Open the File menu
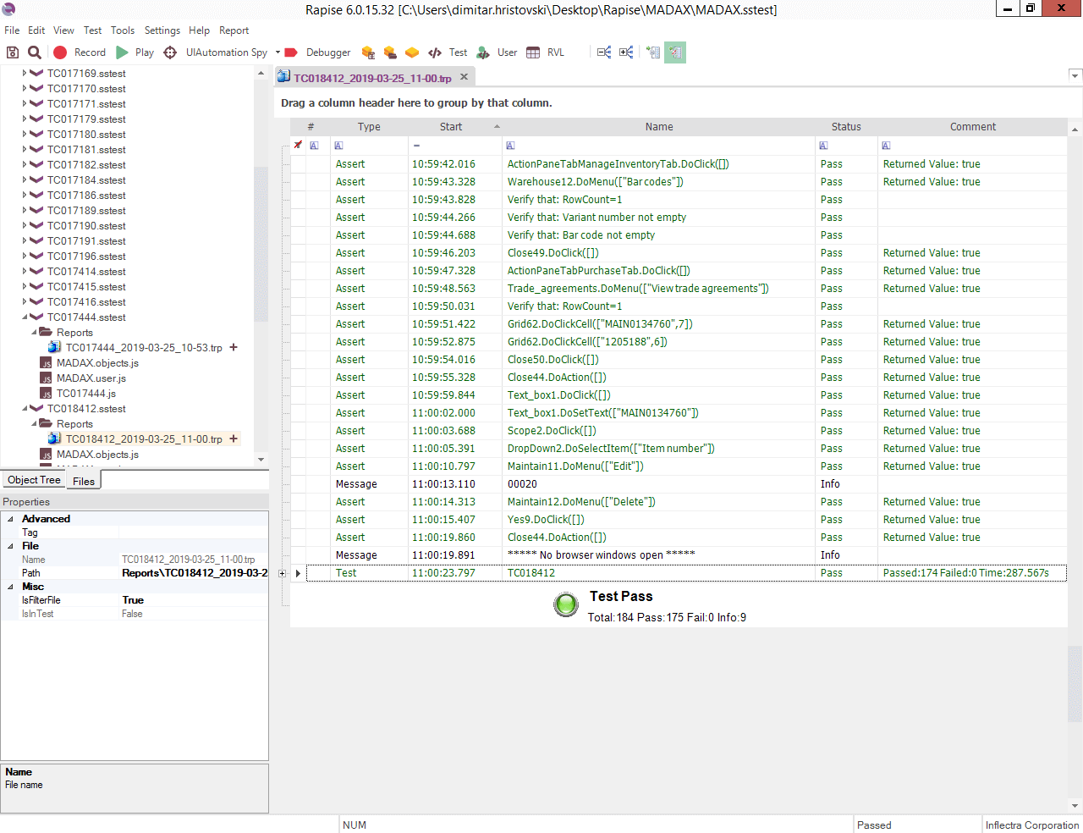The width and height of the screenshot is (1083, 833). 12,30
